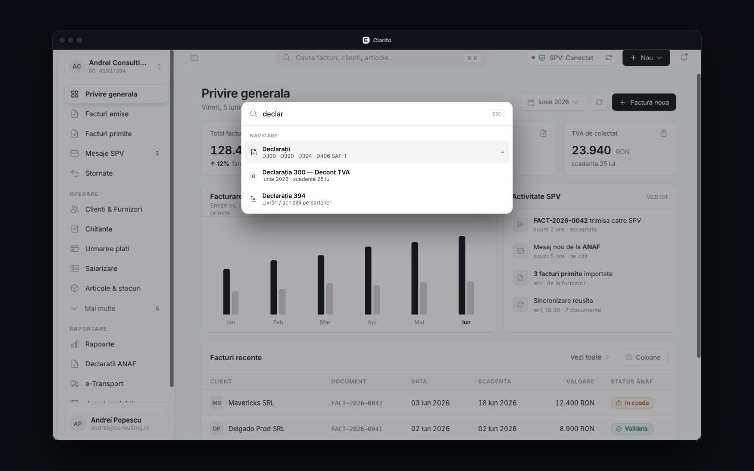Image resolution: width=754 pixels, height=471 pixels.
Task: Click Vezi toate link for Facturi recente
Action: [x=589, y=357]
